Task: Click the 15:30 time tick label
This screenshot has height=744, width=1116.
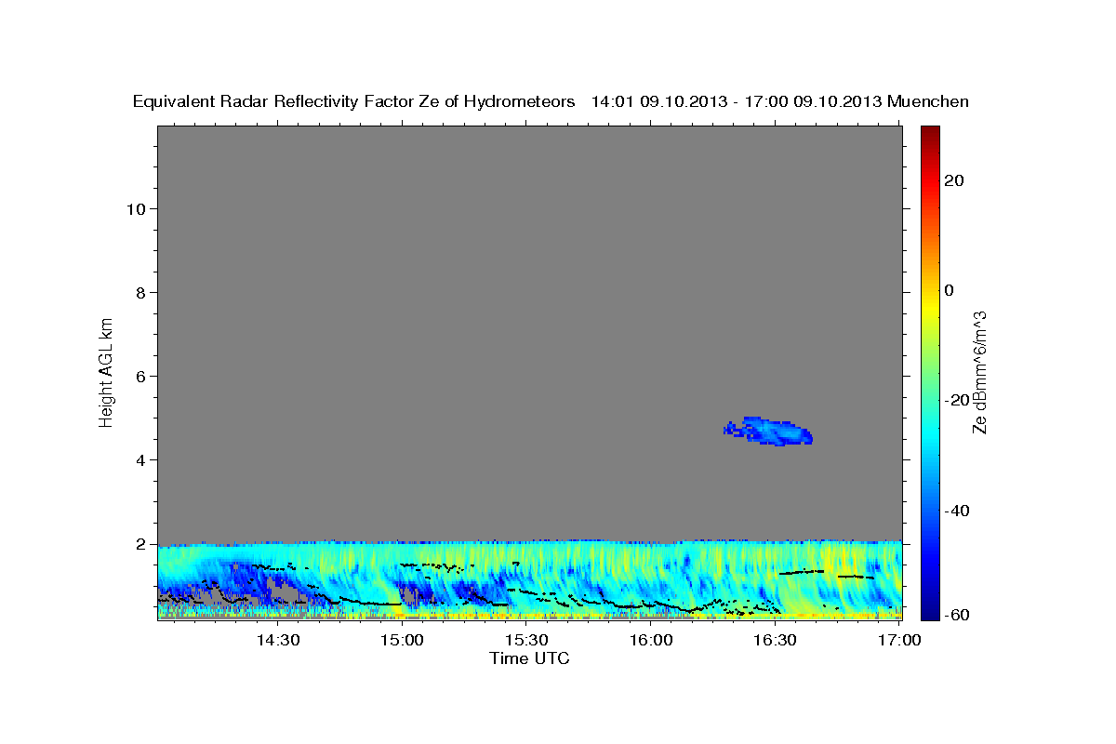Action: pos(526,641)
